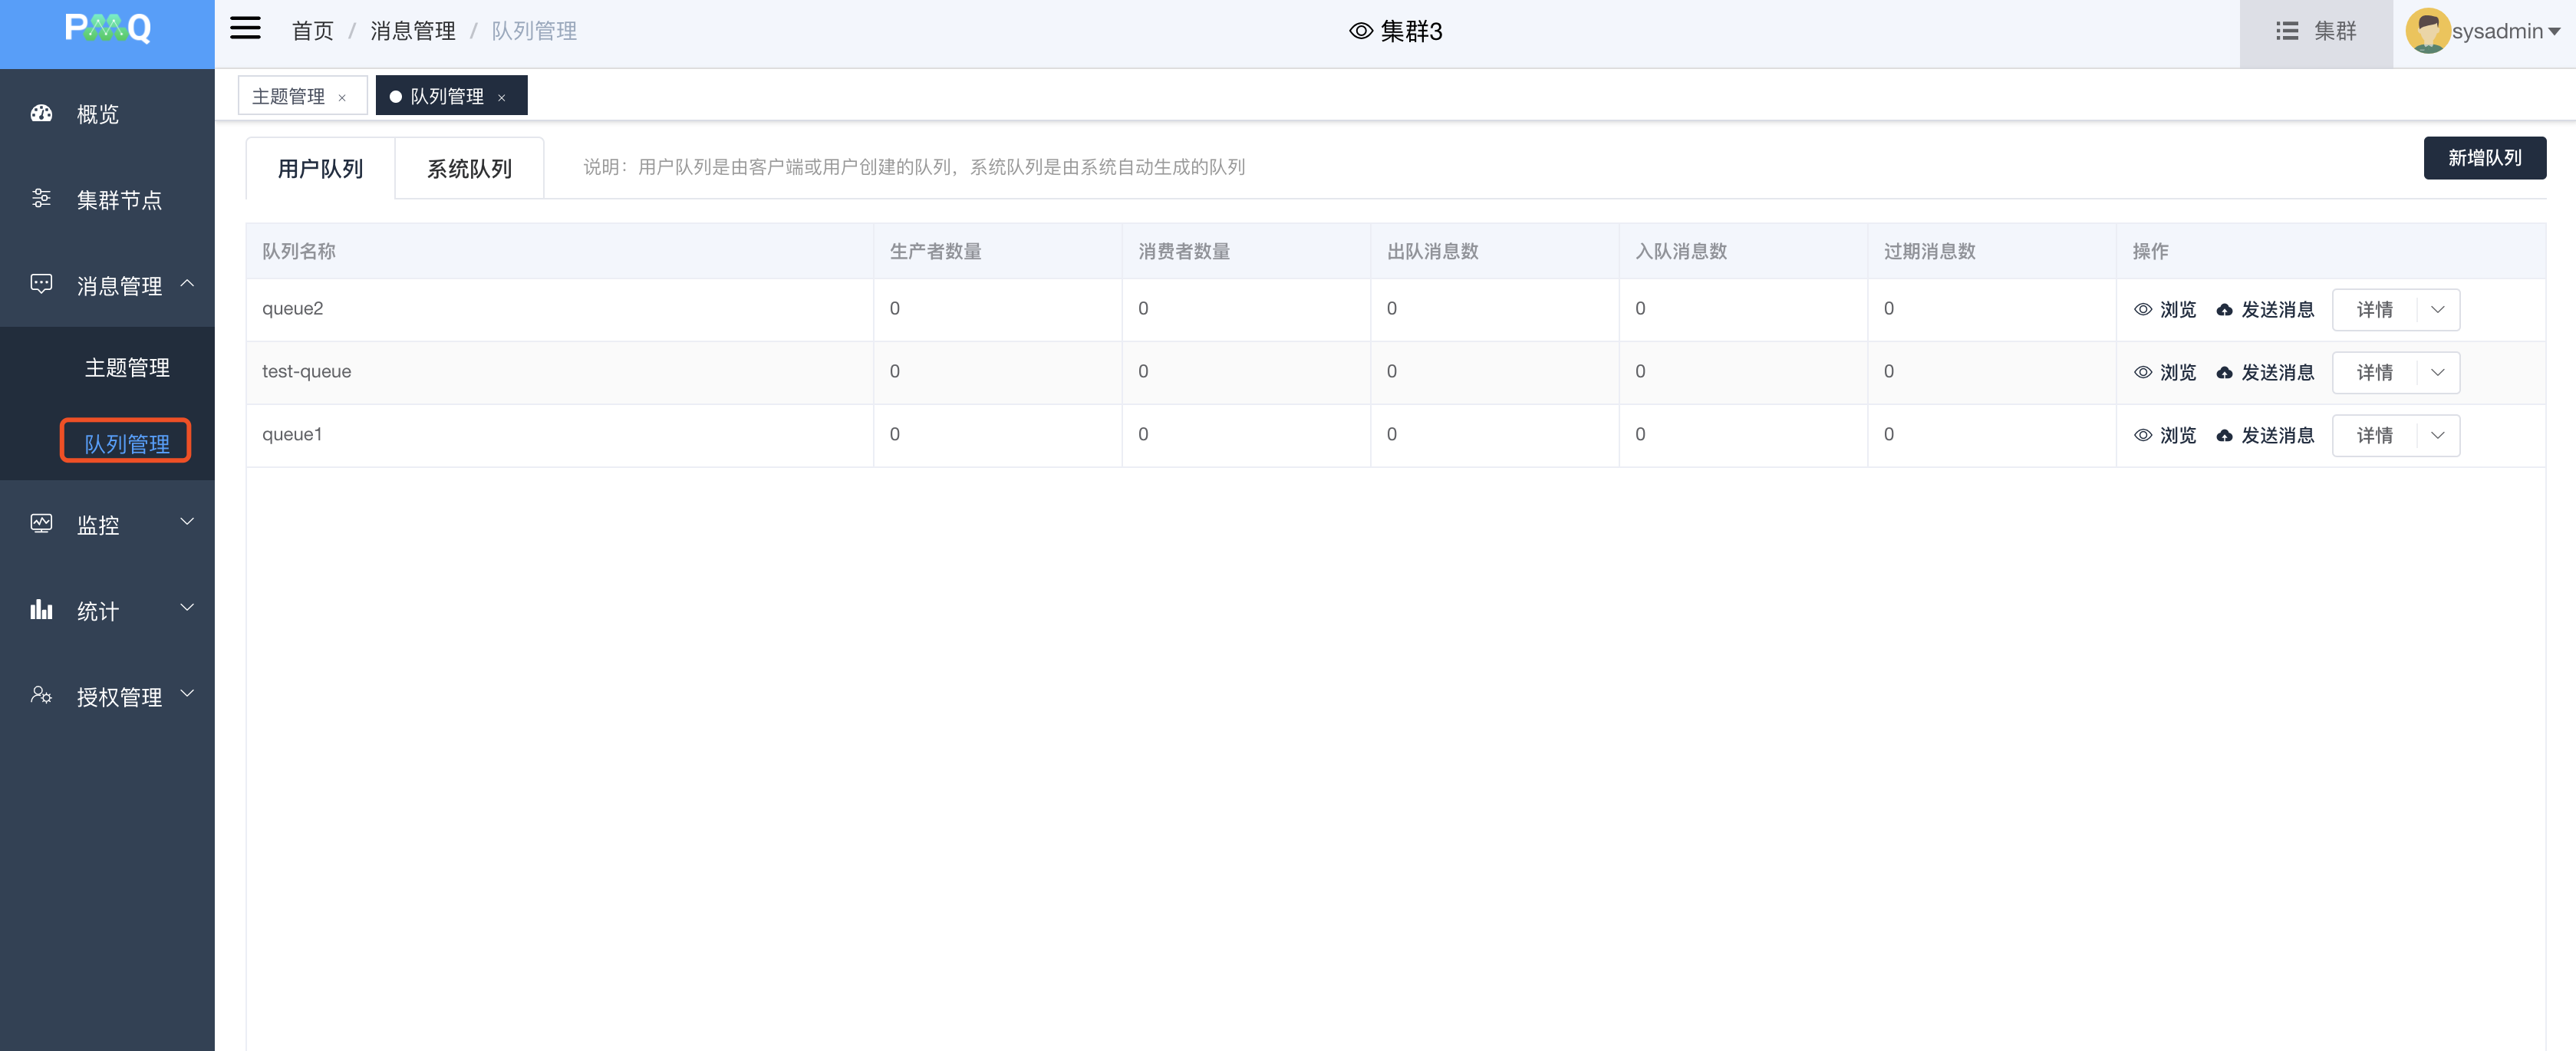Click the cloud 发送消息 icon for queue2
Screen dimensions: 2576x1051
[x=2224, y=310]
